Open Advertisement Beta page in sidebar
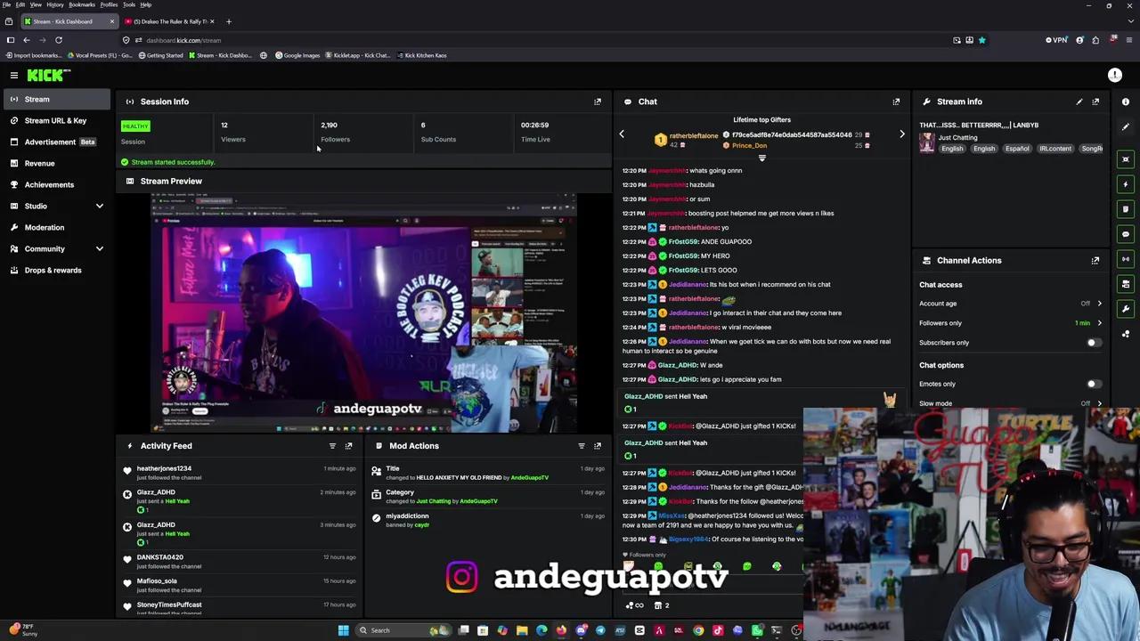Screen dimensions: 1140x641 tap(57, 142)
